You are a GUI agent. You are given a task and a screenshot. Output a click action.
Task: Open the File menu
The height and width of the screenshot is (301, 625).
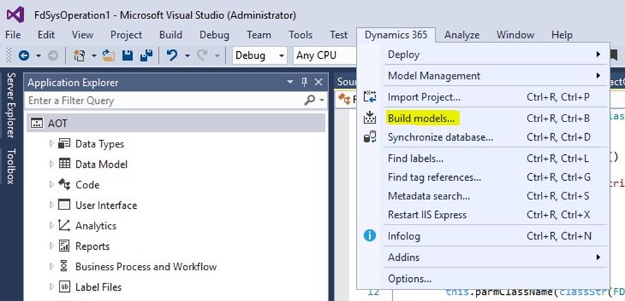(13, 35)
